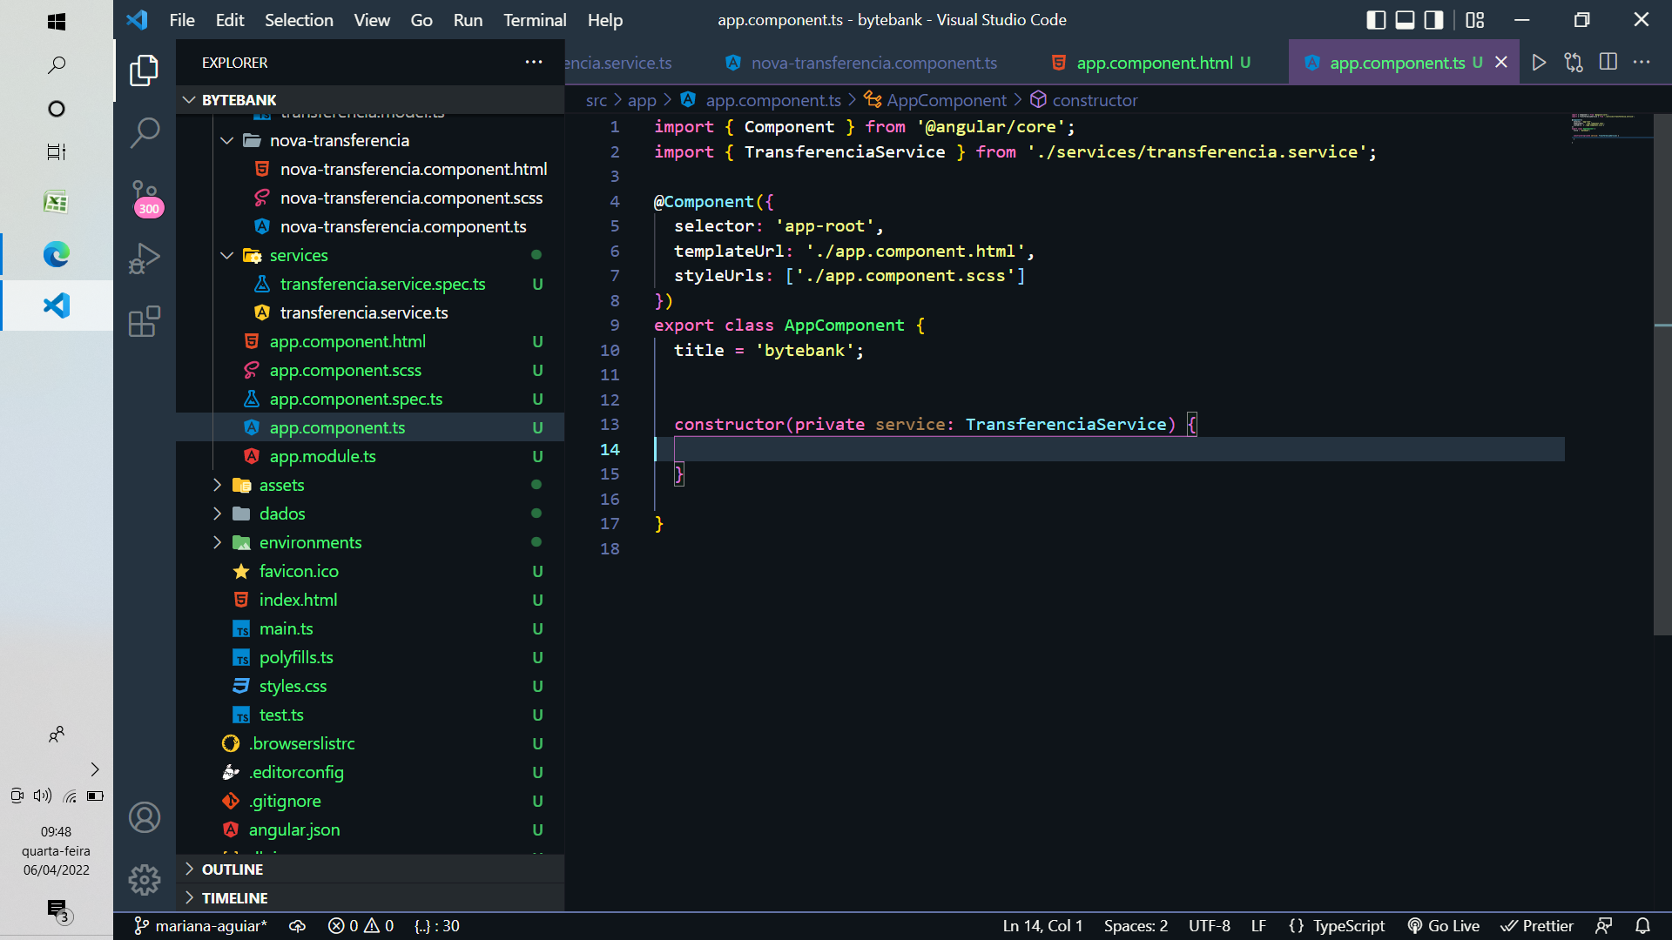
Task: Open Windows notification center icon
Action: 57,910
